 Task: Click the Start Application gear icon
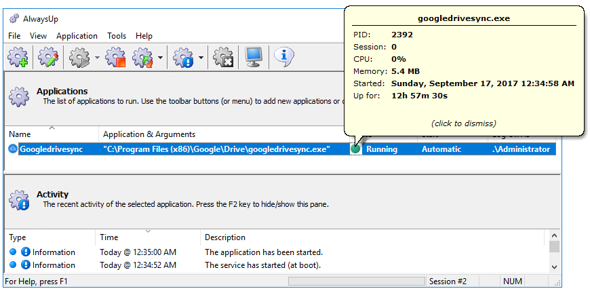coord(80,58)
